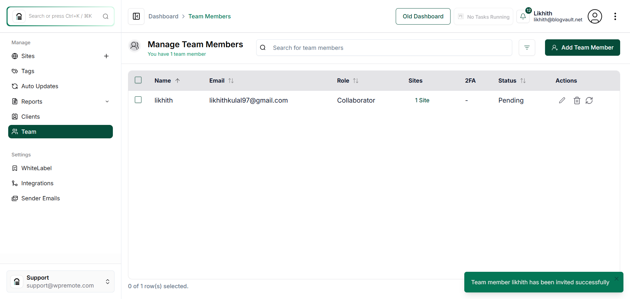
Task: Expand the Reports section chevron
Action: [x=107, y=102]
